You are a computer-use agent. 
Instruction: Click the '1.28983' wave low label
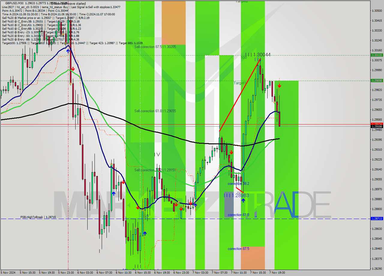pyautogui.click(x=240, y=195)
